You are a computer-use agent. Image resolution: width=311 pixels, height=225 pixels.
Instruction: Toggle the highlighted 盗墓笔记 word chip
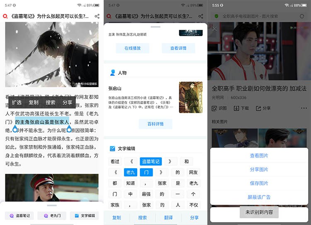point(151,161)
